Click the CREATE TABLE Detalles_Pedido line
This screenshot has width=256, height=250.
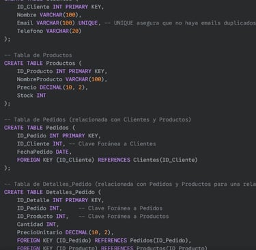coord(53,192)
